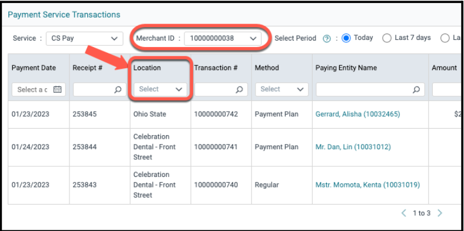Select the Last 7 days radio button
464x231 pixels.
click(x=387, y=38)
